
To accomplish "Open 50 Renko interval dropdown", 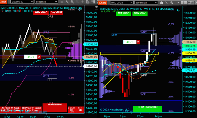I will [46, 2].
